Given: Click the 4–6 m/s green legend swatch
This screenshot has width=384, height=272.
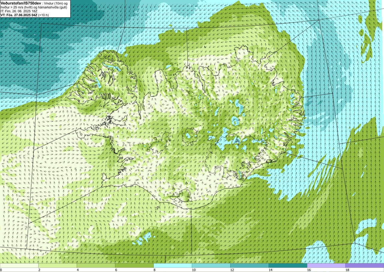Looking at the screenshot, I should click(x=96, y=265).
